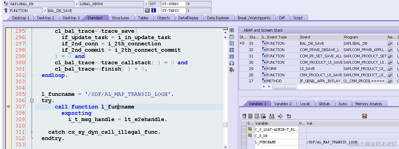Switch to the Globals tab
Image resolution: width=399 pixels, height=149 pixels.
tap(324, 104)
